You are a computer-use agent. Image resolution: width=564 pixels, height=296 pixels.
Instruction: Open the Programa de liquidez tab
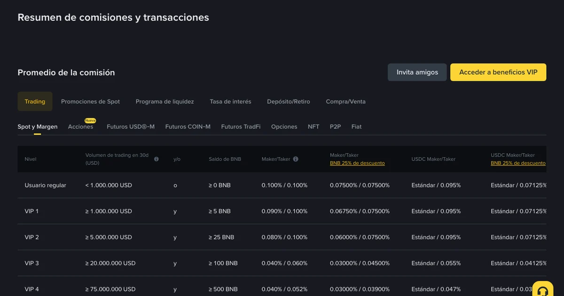[164, 101]
